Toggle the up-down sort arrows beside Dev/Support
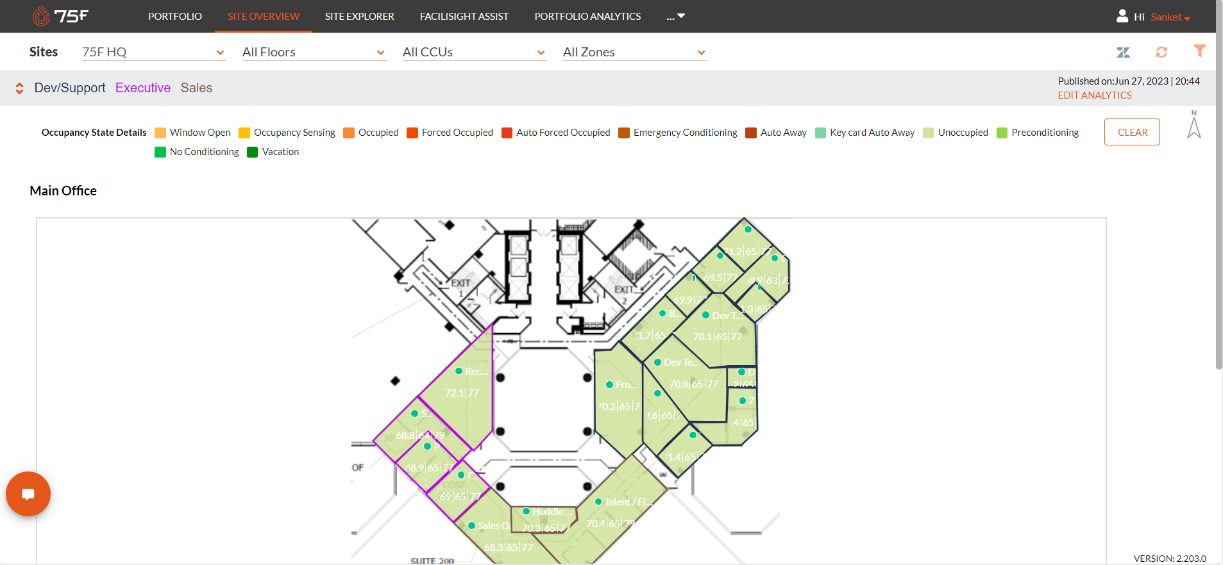This screenshot has width=1223, height=565. [x=20, y=88]
